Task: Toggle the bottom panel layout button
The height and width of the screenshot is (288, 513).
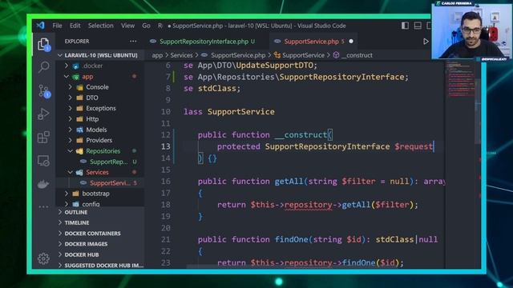Action: pos(418,26)
